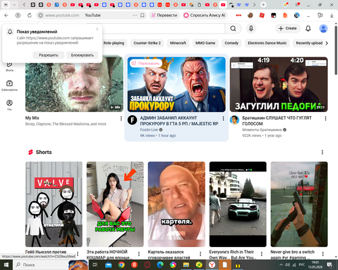The image size is (338, 270).
Task: Open the address bar three-dots menu
Action: [x=135, y=16]
